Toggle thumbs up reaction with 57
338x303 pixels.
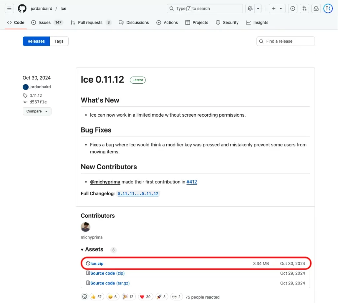[96, 297]
